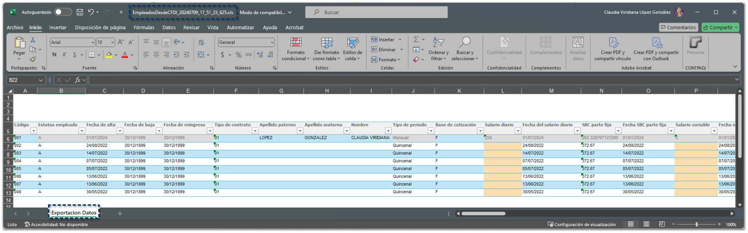The width and height of the screenshot is (748, 233).
Task: Select the Exportacion Datos sheet tab
Action: (74, 213)
